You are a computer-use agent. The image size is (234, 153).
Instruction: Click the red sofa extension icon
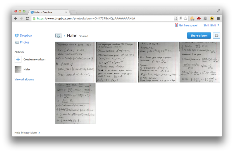pos(199,18)
